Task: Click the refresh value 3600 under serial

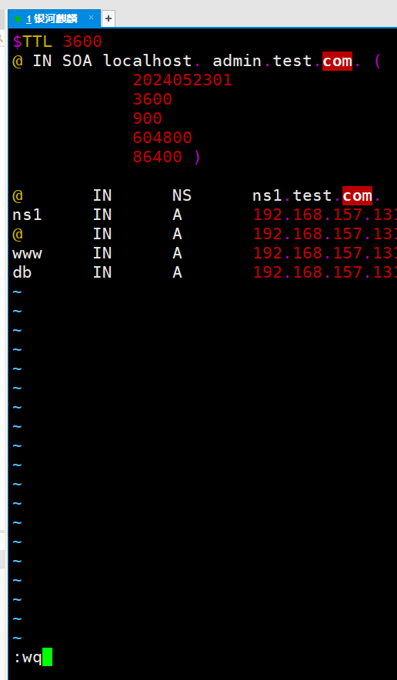Action: click(x=152, y=99)
